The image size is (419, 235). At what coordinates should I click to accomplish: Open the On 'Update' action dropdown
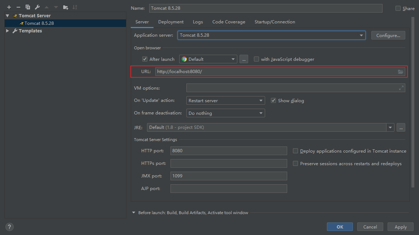click(225, 101)
